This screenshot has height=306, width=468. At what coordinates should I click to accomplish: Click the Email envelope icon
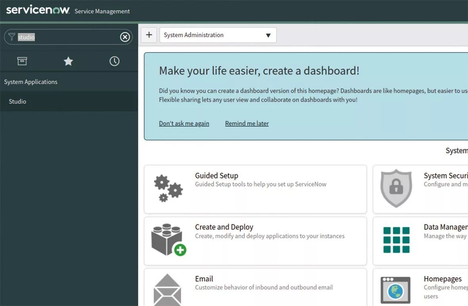click(168, 290)
